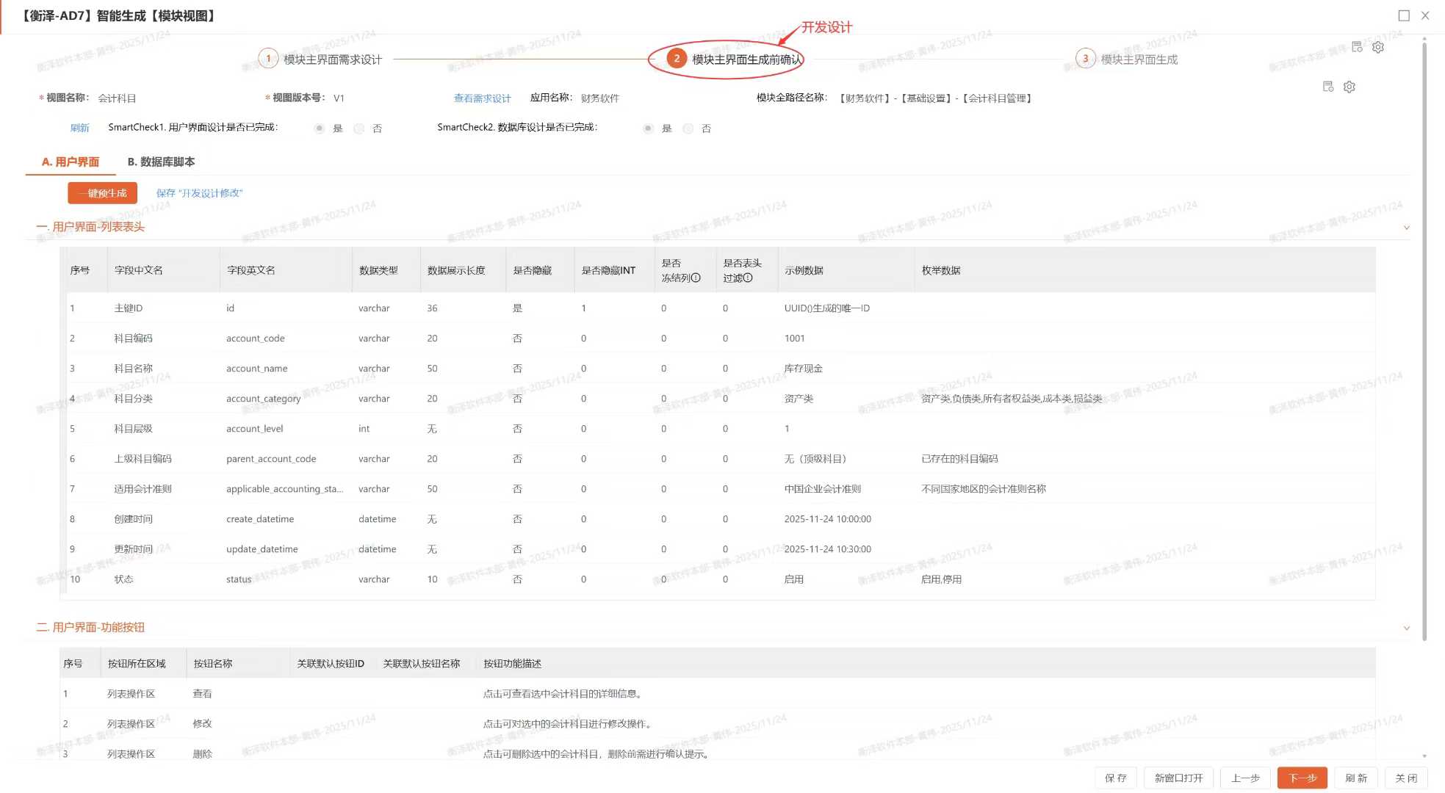Click the info icon beside 冻结列 header

[696, 278]
